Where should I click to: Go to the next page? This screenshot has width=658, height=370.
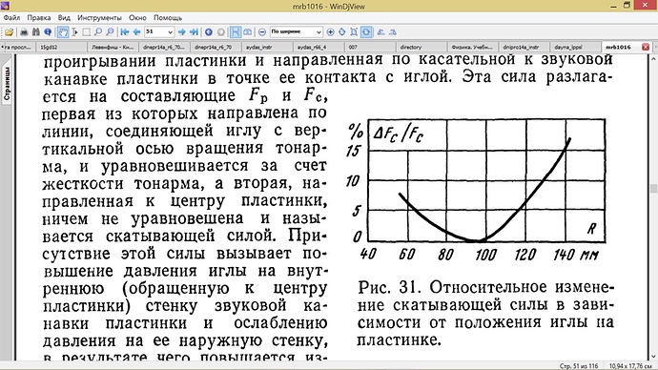182,31
